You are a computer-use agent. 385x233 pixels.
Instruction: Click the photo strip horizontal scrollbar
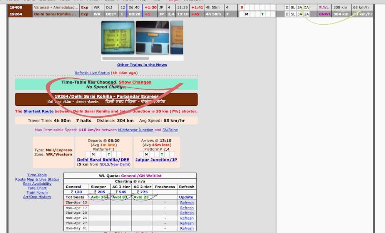point(126,58)
